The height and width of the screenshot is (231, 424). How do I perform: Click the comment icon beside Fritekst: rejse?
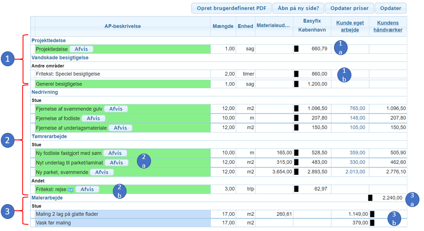pos(70,190)
